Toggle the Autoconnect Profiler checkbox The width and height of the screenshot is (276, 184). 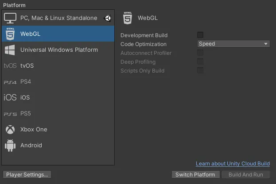click(x=200, y=53)
